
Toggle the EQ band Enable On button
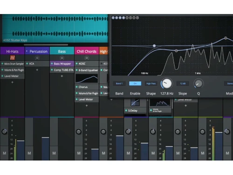coord(135,84)
